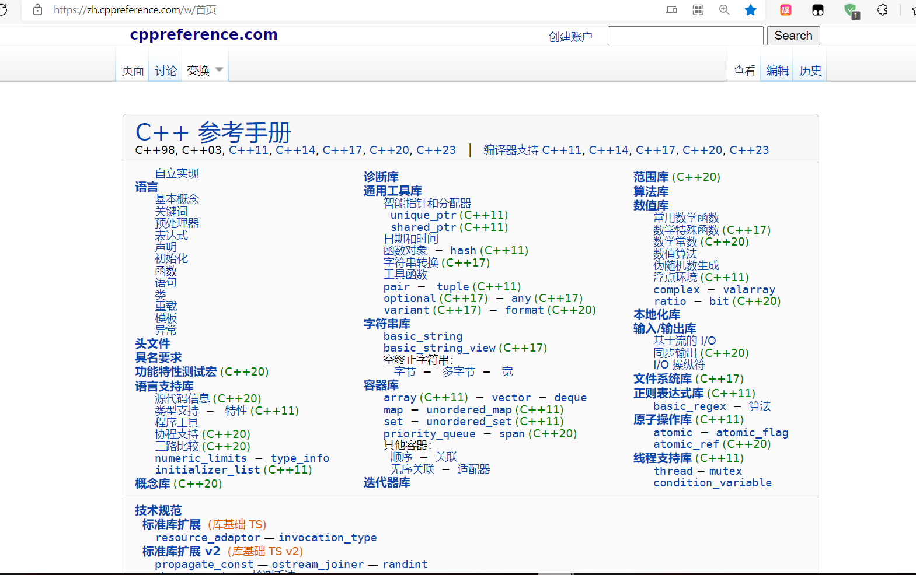The height and width of the screenshot is (575, 916).
Task: Click the cppreference.com logo
Action: tap(204, 34)
